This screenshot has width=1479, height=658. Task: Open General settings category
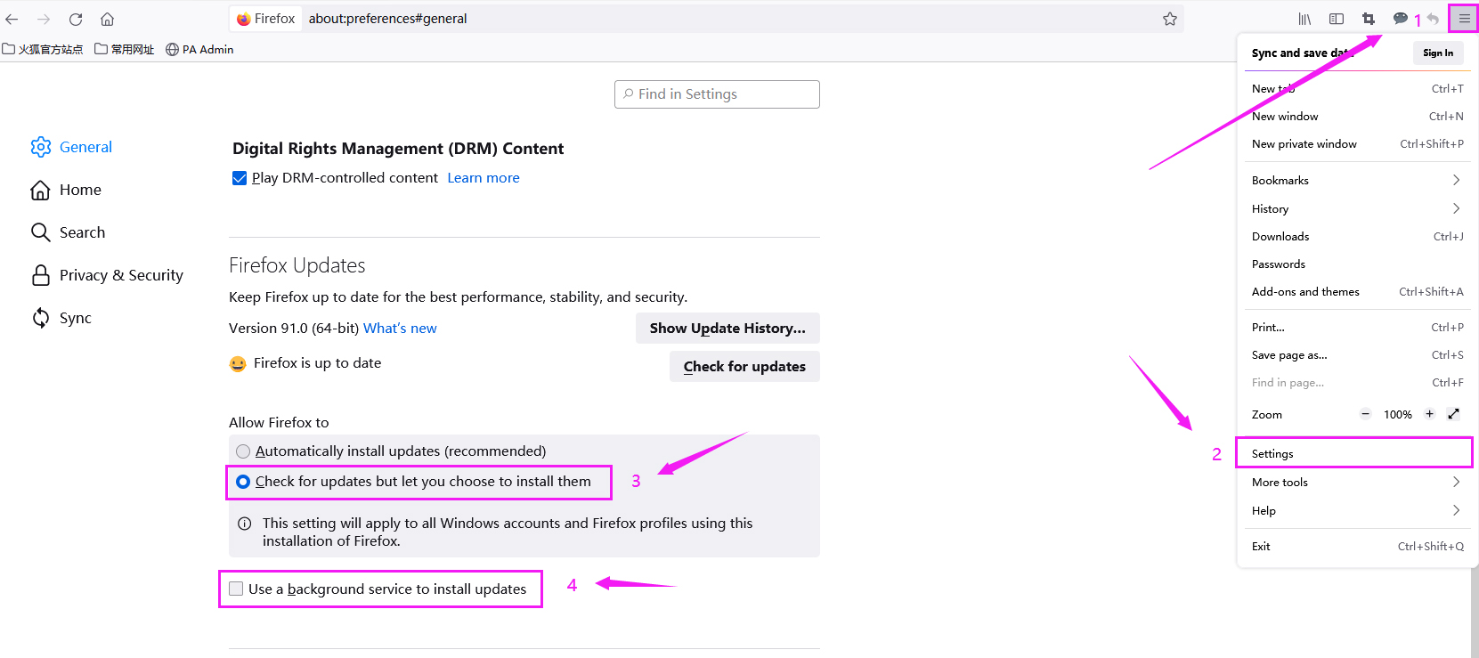(71, 147)
